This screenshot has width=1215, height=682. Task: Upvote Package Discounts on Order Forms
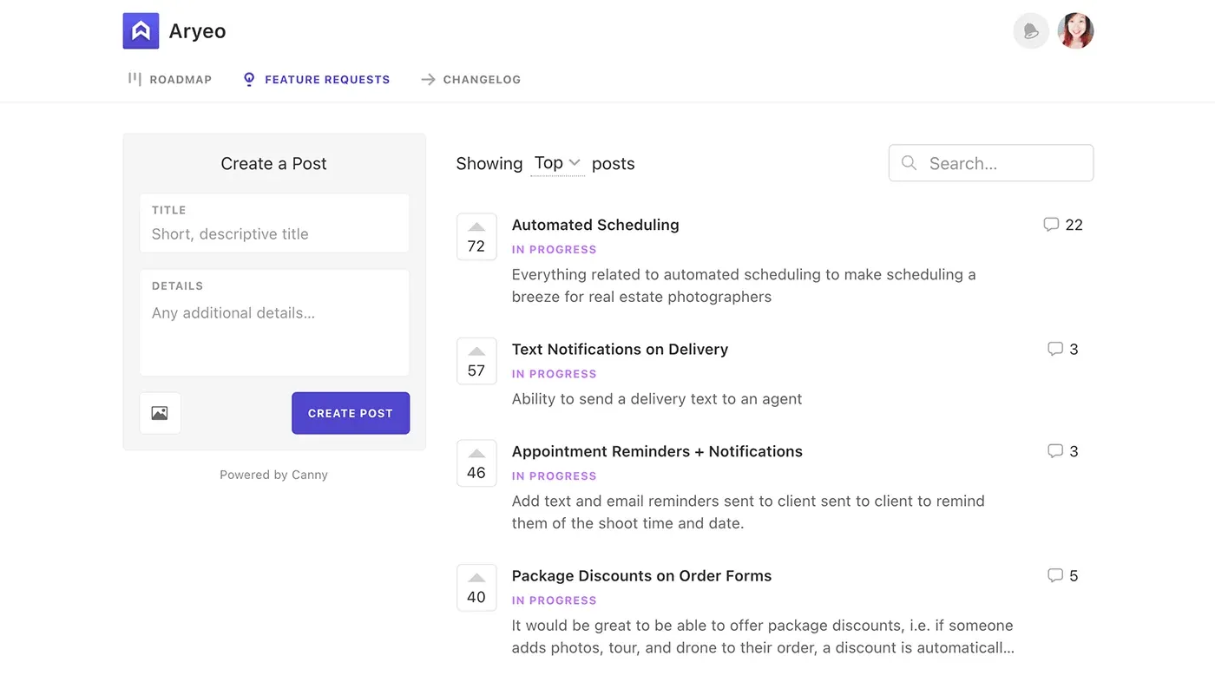click(476, 587)
